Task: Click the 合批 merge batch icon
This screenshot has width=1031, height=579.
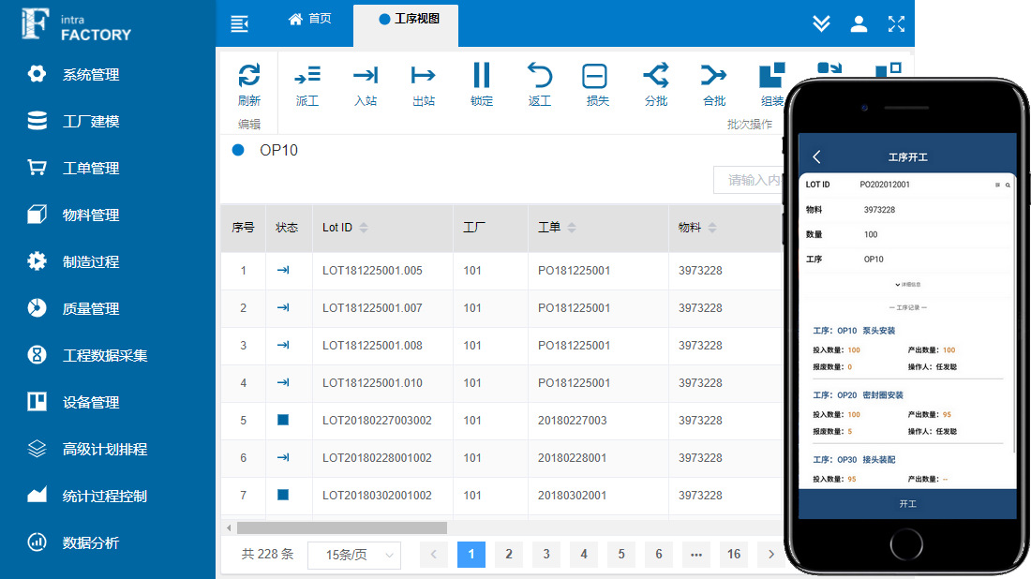Action: [714, 76]
